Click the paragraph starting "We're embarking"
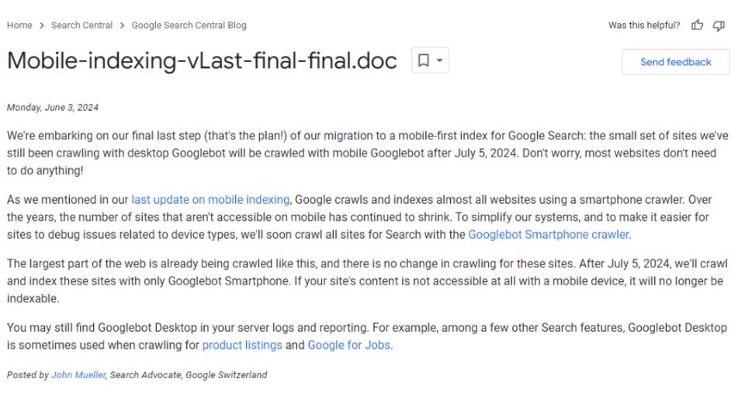 (368, 153)
